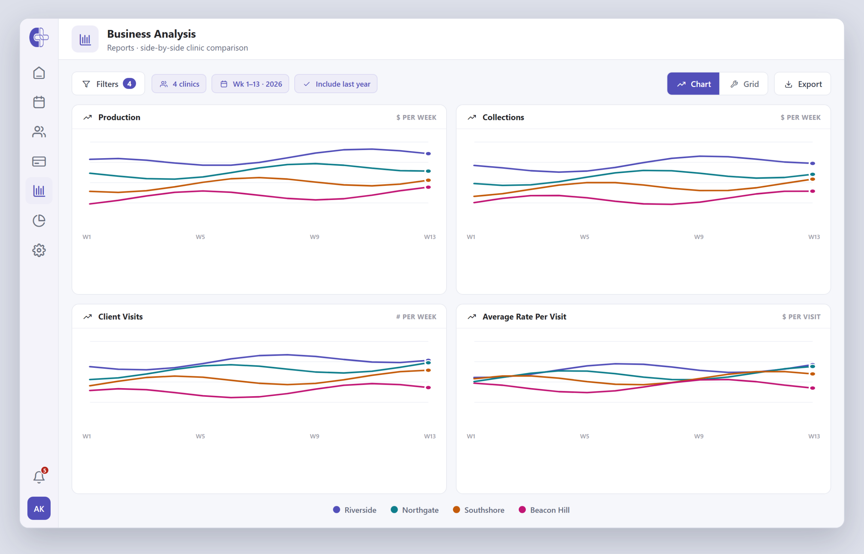Viewport: 864px width, 554px height.
Task: Click the Business Analysis page title
Action: [152, 34]
